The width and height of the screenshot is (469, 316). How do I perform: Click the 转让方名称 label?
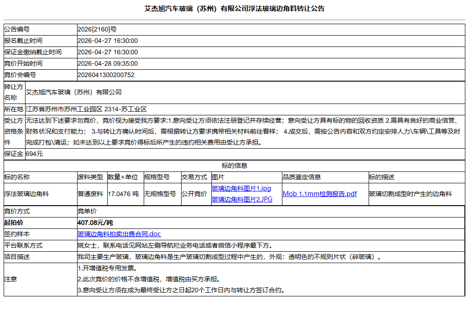[14, 92]
